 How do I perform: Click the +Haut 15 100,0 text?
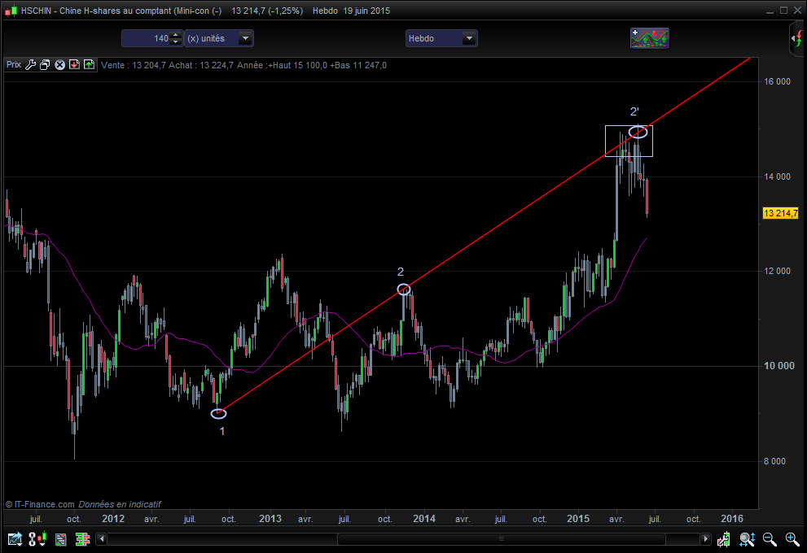coord(297,65)
